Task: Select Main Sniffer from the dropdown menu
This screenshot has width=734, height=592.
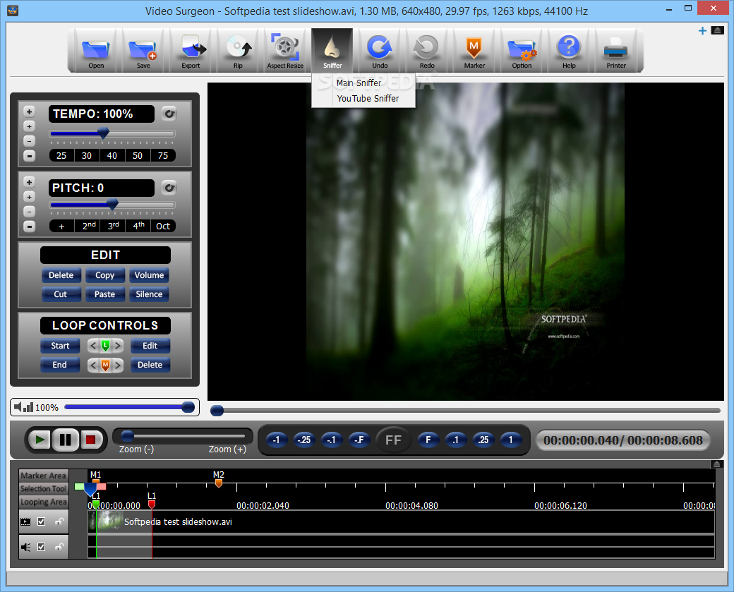Action: point(363,83)
